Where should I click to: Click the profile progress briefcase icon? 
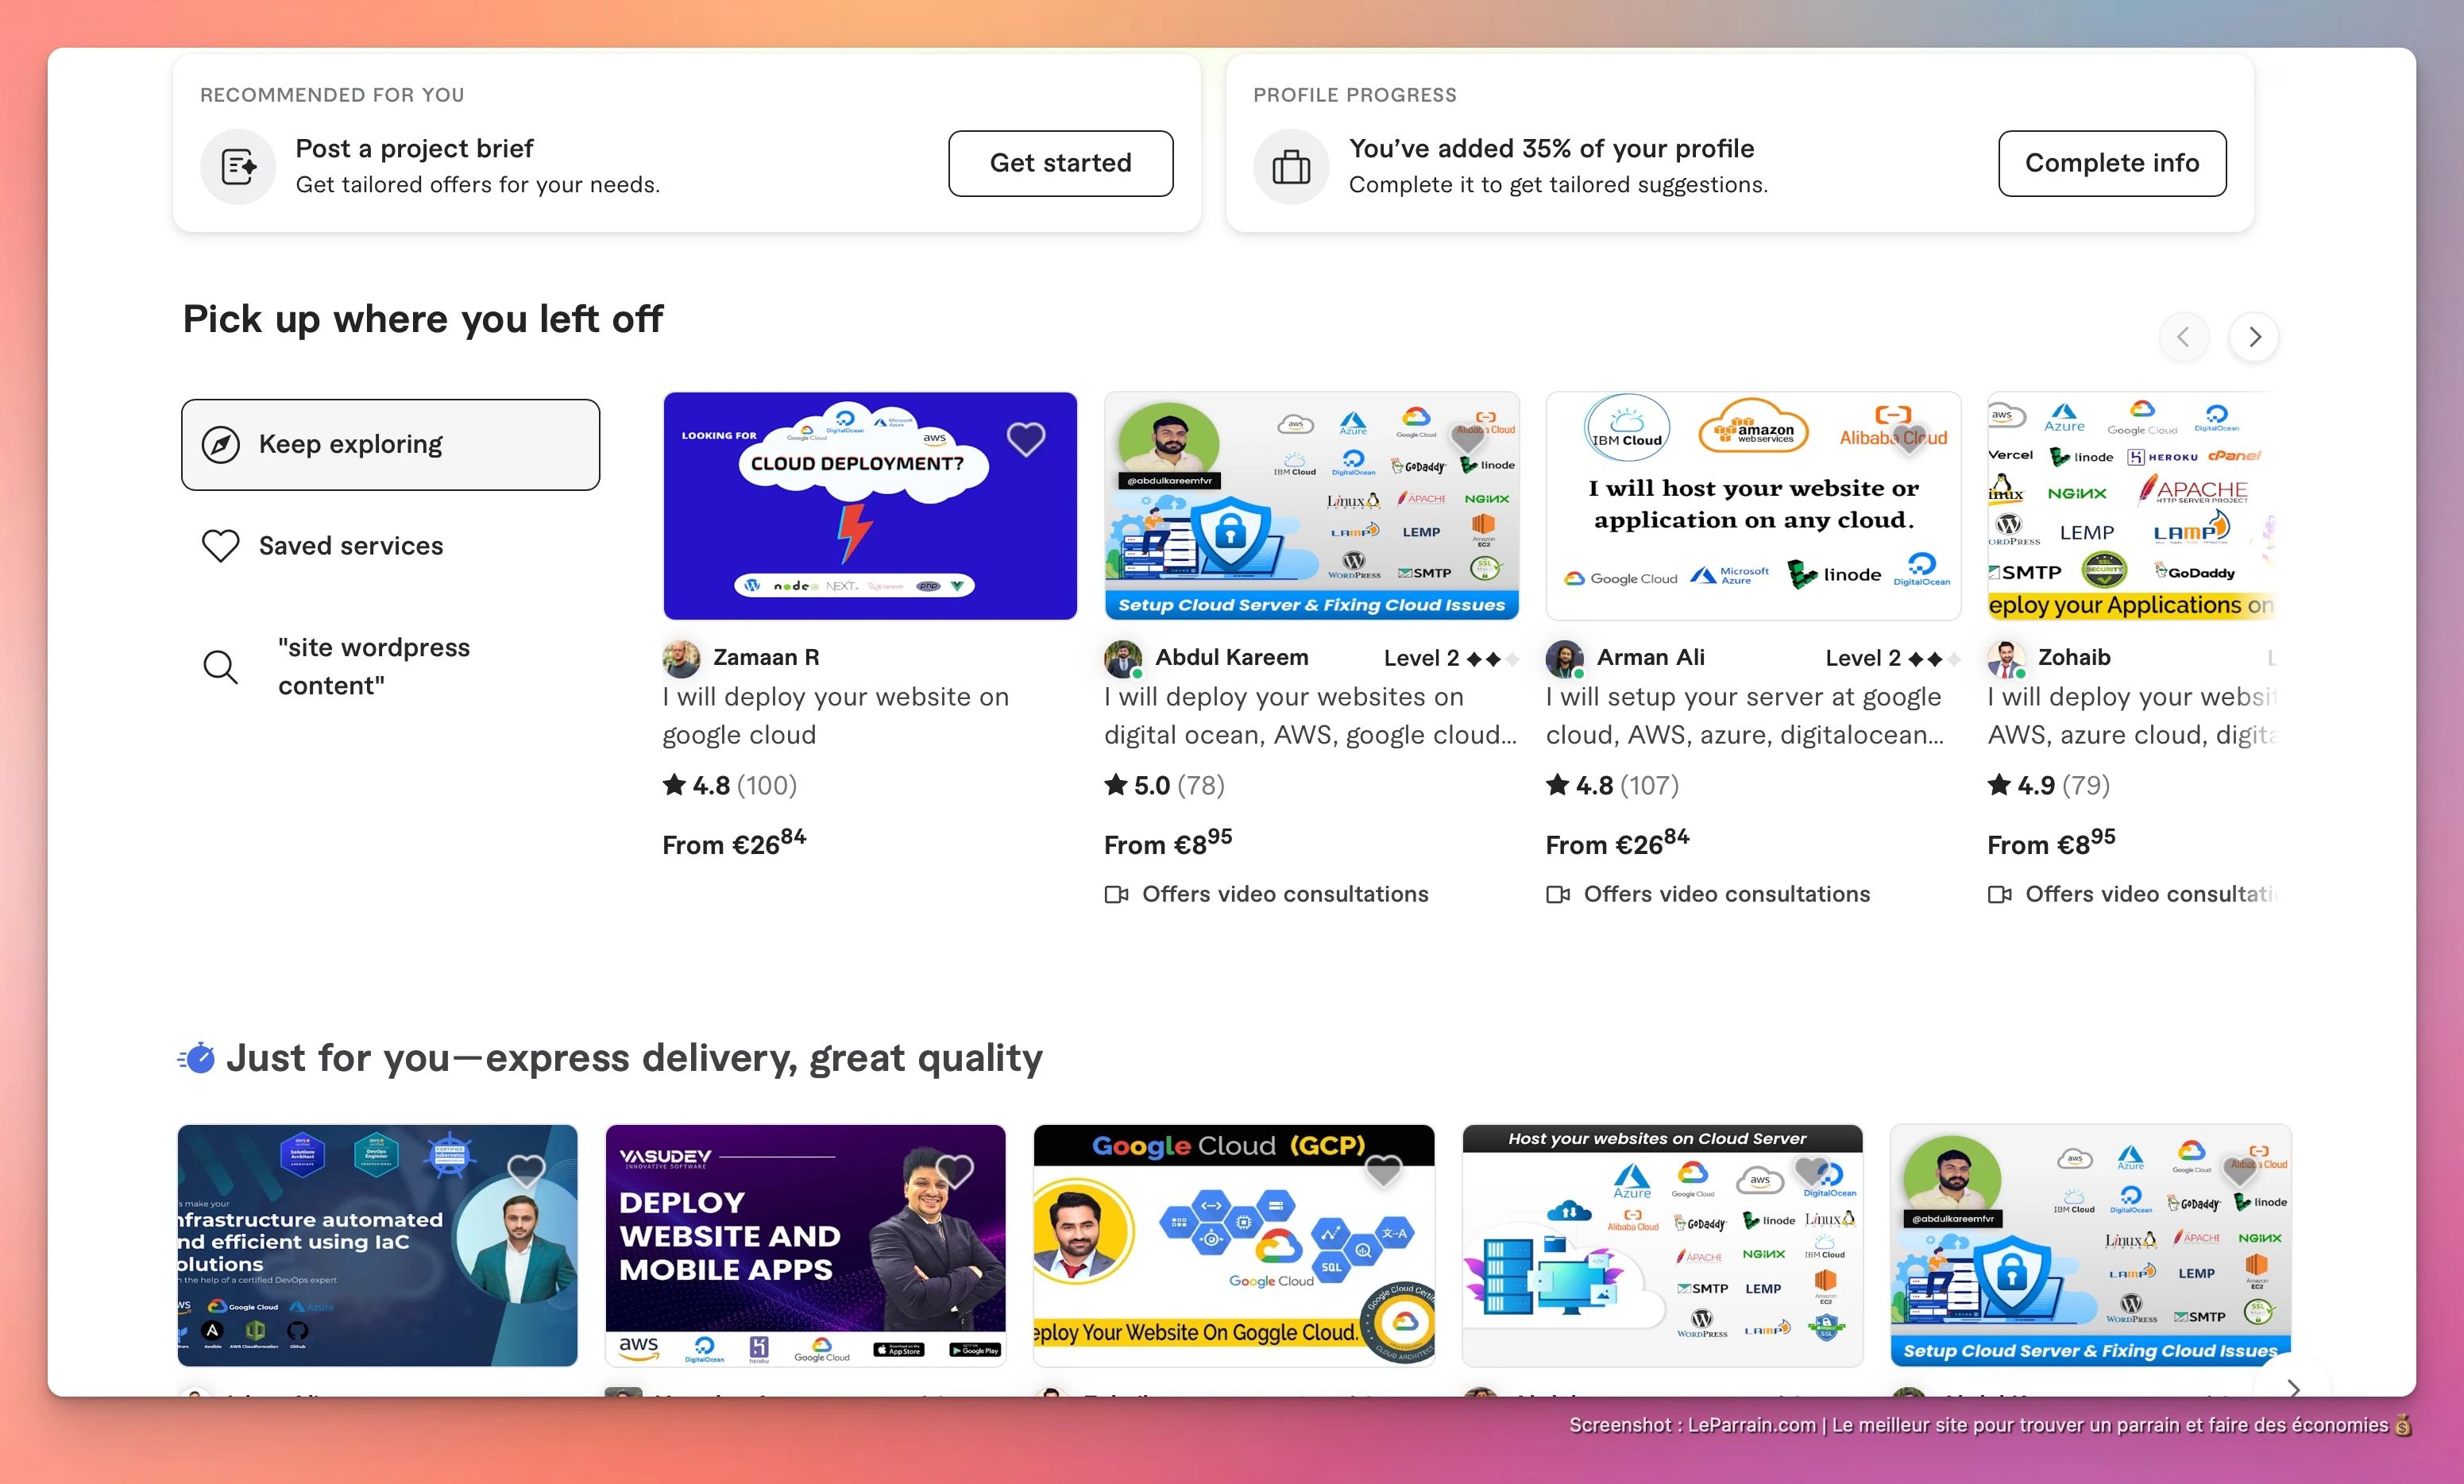1291,166
